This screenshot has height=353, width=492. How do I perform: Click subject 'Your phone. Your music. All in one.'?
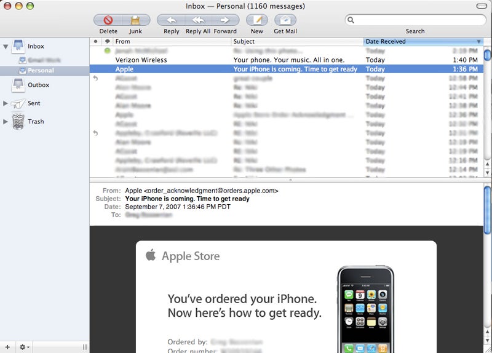tap(289, 60)
